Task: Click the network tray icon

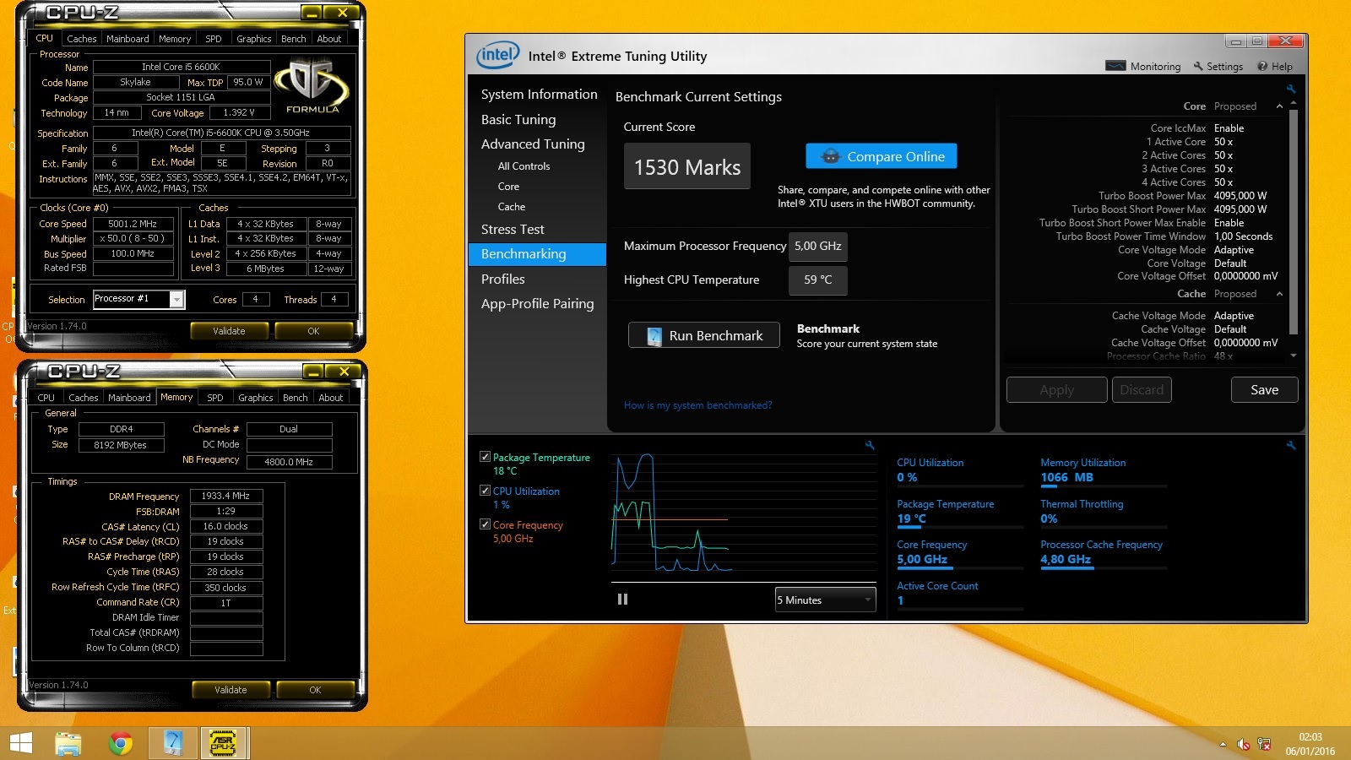Action: click(x=1264, y=744)
